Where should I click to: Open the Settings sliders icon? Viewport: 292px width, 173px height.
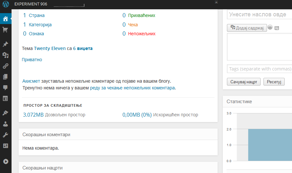point(5,146)
